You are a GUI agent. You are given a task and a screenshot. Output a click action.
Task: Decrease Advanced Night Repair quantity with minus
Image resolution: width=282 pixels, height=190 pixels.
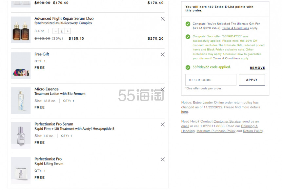coord(55,31)
